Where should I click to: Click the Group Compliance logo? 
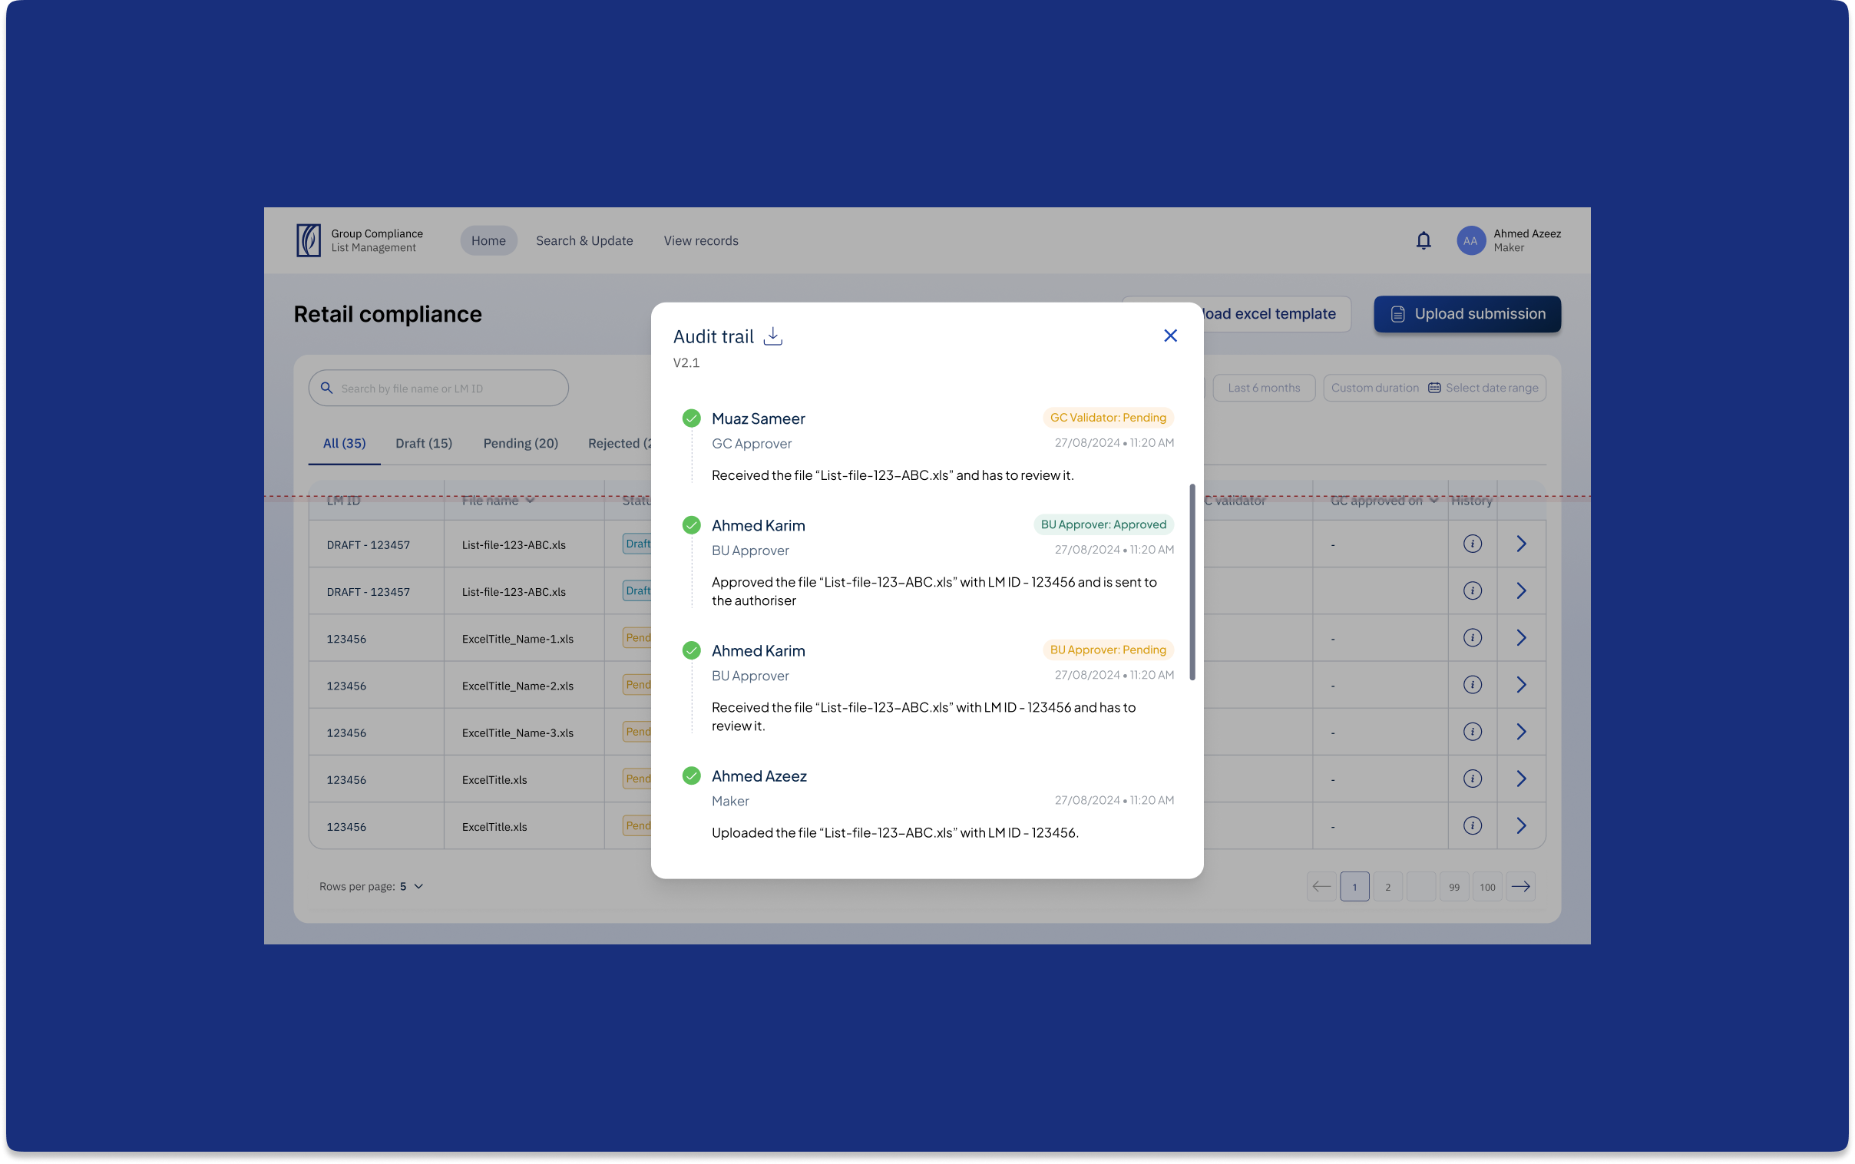pyautogui.click(x=308, y=240)
